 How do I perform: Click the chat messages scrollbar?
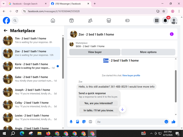tap(176, 86)
